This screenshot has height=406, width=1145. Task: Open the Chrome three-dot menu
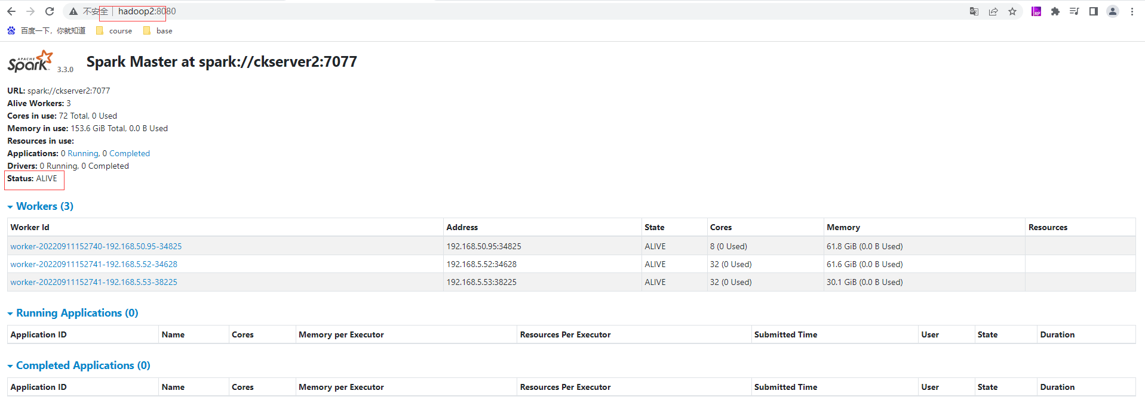(1132, 11)
